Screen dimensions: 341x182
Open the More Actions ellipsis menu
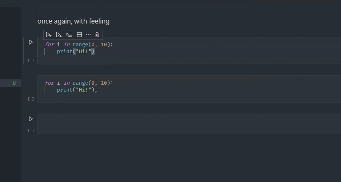click(88, 35)
